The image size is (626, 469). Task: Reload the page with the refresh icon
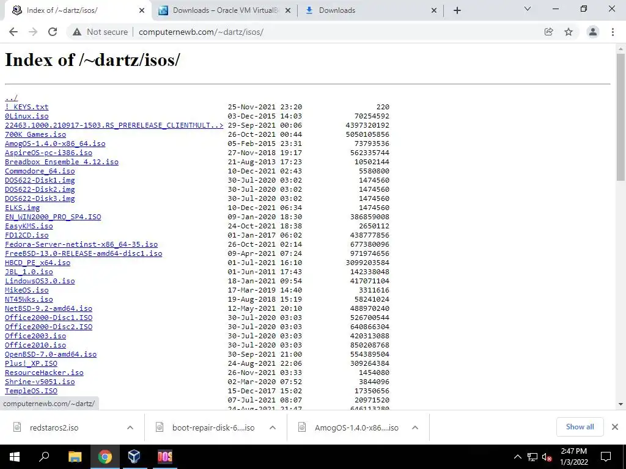click(x=53, y=32)
